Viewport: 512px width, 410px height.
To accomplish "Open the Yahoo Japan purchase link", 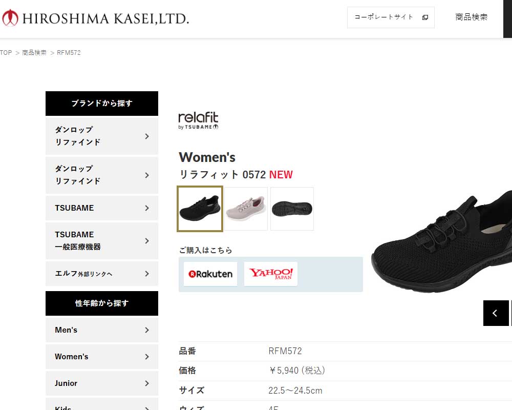I will [x=271, y=274].
